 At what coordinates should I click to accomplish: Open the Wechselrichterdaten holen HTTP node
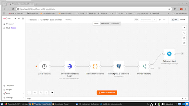click(70, 66)
